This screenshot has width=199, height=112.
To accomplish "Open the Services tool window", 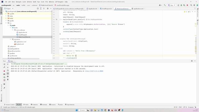I will click(53, 105).
